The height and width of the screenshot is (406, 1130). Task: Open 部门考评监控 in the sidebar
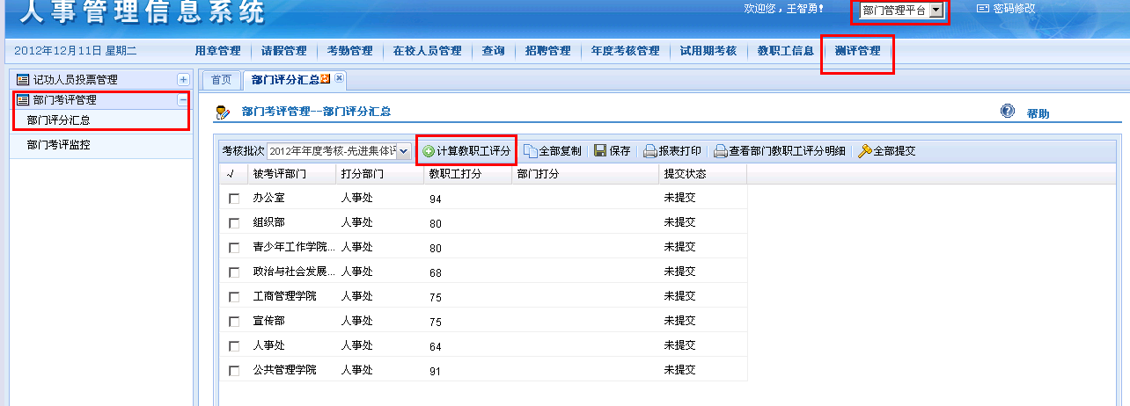tap(58, 145)
